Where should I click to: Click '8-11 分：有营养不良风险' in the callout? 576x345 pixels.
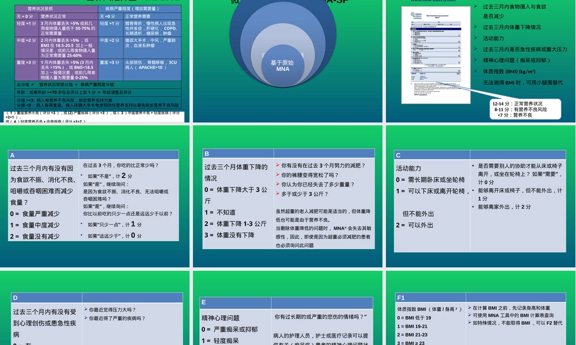tap(520, 109)
